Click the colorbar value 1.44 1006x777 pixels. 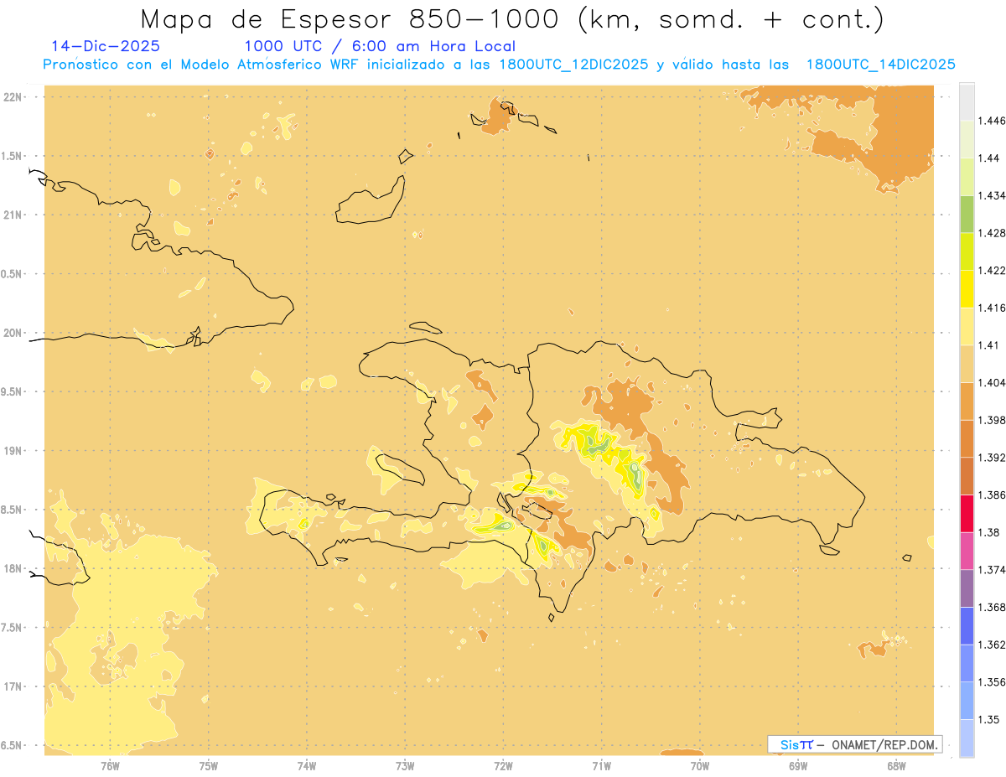[989, 158]
